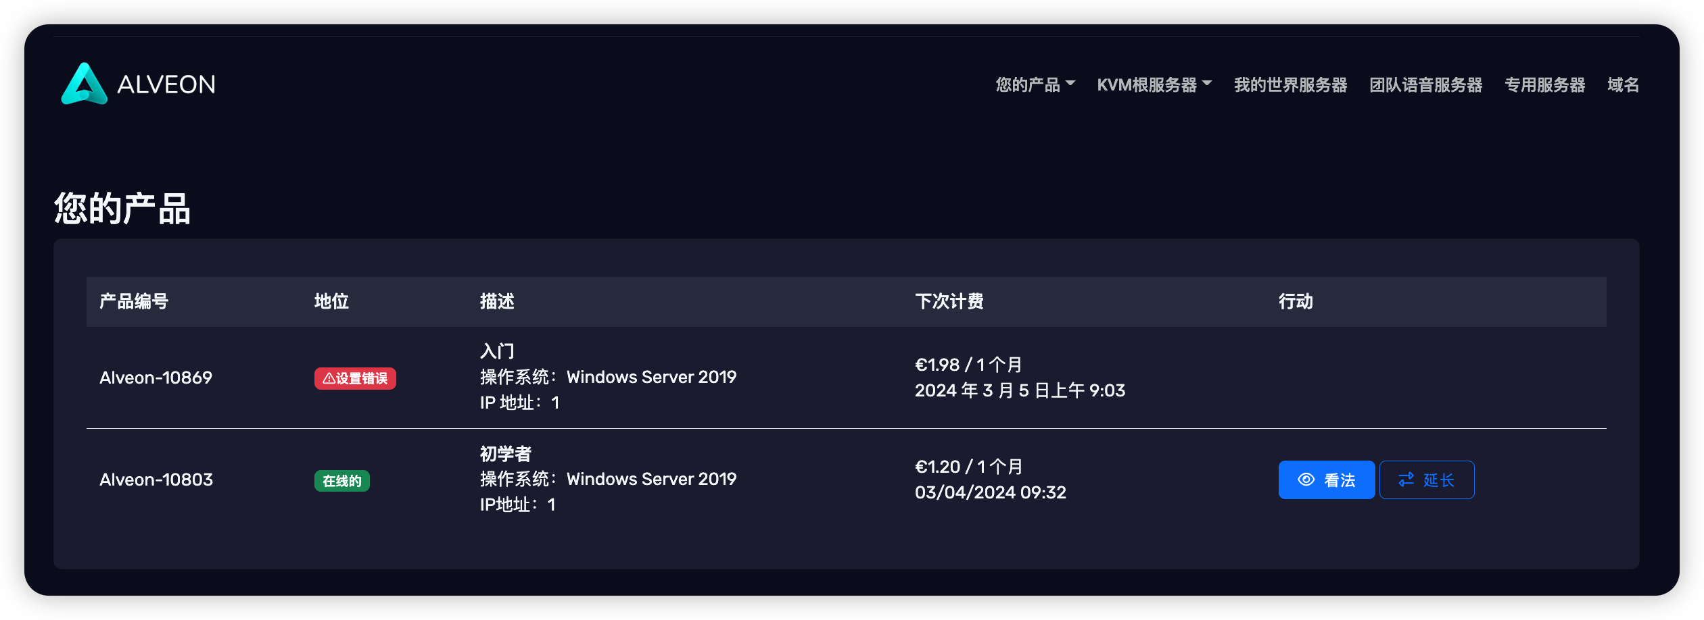Select the 域名 navigation item
Screen dimensions: 1704x620
tap(1623, 84)
